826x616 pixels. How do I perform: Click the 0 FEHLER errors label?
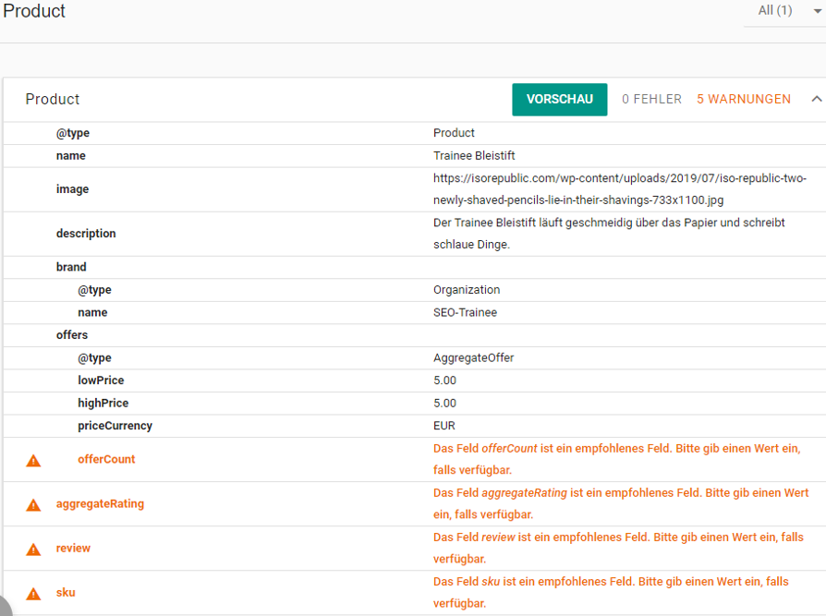[x=651, y=99]
